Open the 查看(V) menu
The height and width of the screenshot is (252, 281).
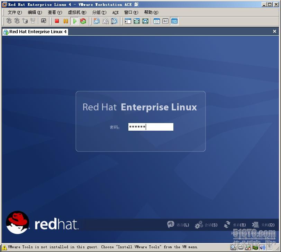[55, 12]
